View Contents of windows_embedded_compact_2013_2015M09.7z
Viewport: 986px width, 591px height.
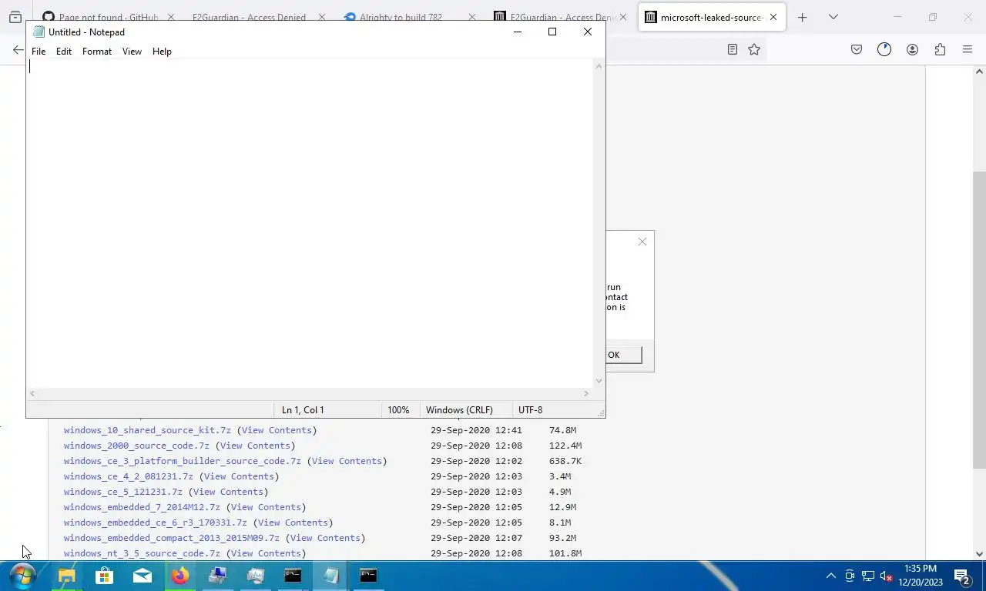click(325, 538)
